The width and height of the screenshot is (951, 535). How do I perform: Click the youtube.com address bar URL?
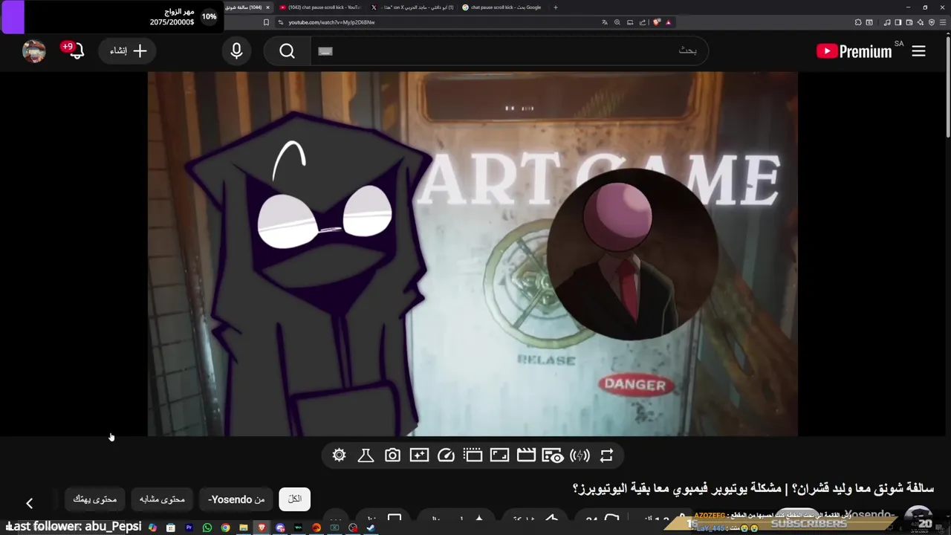[331, 22]
